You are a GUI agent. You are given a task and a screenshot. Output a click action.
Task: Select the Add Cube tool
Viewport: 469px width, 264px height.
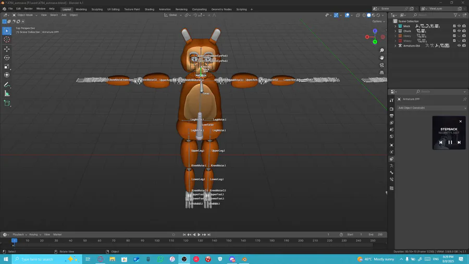coord(7,103)
